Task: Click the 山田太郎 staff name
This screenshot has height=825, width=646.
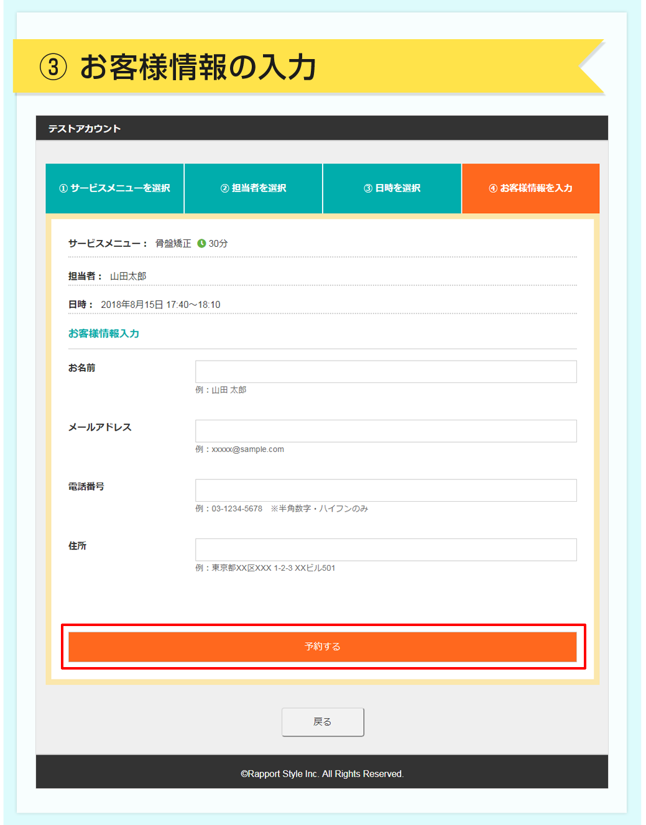Action: pos(128,276)
